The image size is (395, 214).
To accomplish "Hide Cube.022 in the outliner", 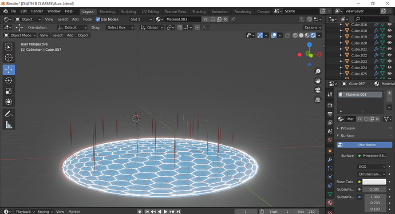I will [x=389, y=55].
